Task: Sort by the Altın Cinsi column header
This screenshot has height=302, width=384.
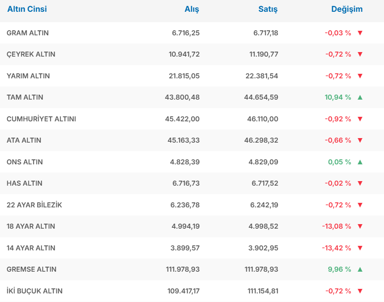Action: point(27,9)
